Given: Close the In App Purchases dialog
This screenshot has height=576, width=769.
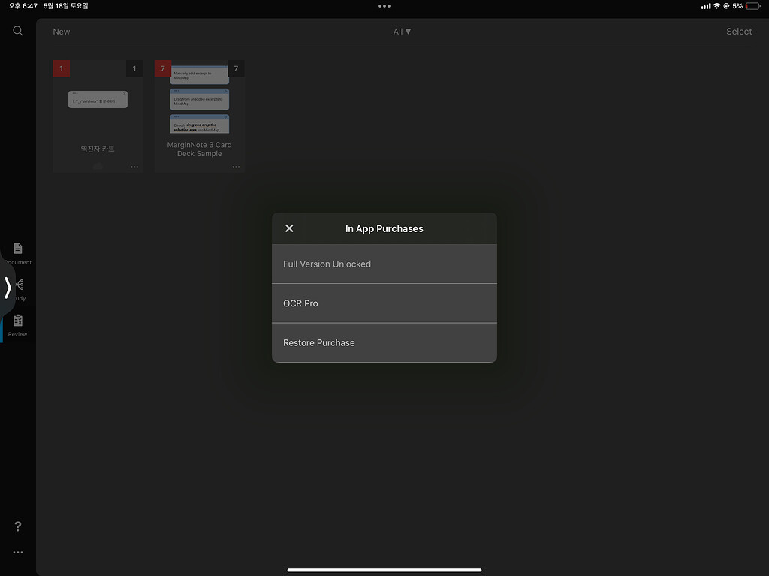Looking at the screenshot, I should pyautogui.click(x=290, y=228).
